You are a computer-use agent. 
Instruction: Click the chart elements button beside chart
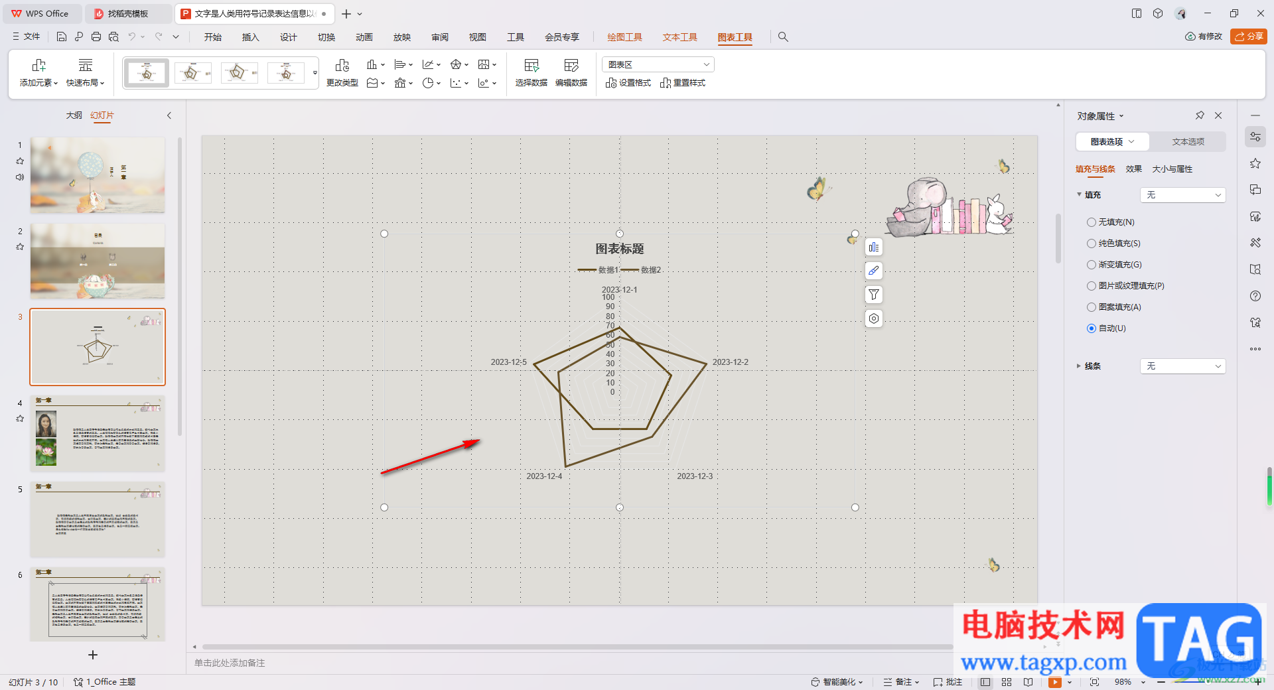pos(874,247)
